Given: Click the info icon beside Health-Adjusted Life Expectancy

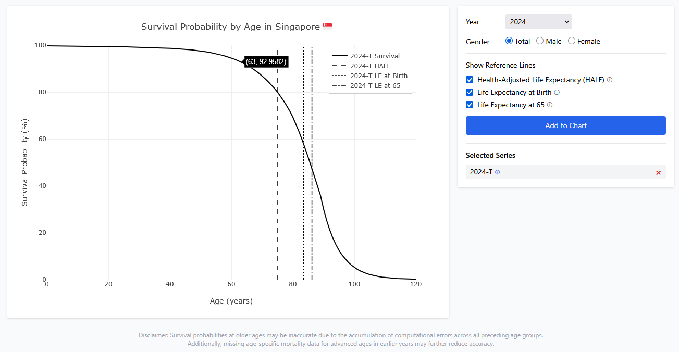Looking at the screenshot, I should [x=610, y=80].
